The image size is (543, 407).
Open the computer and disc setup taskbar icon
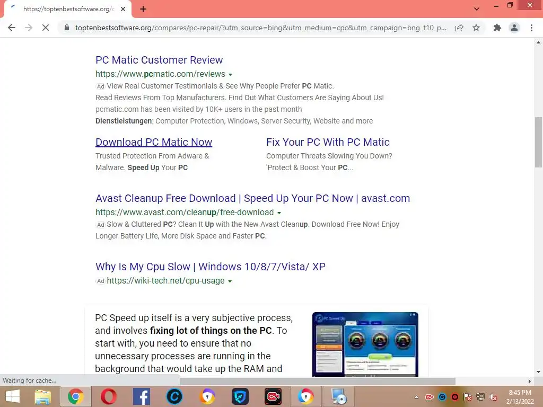pyautogui.click(x=339, y=396)
